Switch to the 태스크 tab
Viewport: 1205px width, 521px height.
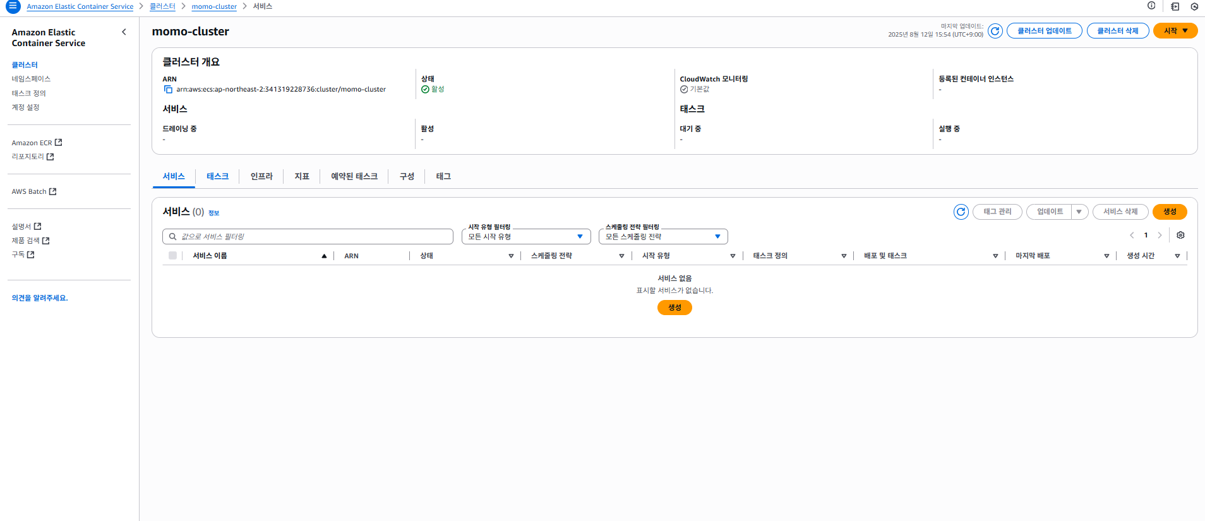[x=217, y=177]
